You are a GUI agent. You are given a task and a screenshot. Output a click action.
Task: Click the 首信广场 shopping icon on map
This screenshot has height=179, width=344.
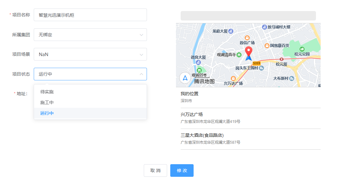click(247, 38)
